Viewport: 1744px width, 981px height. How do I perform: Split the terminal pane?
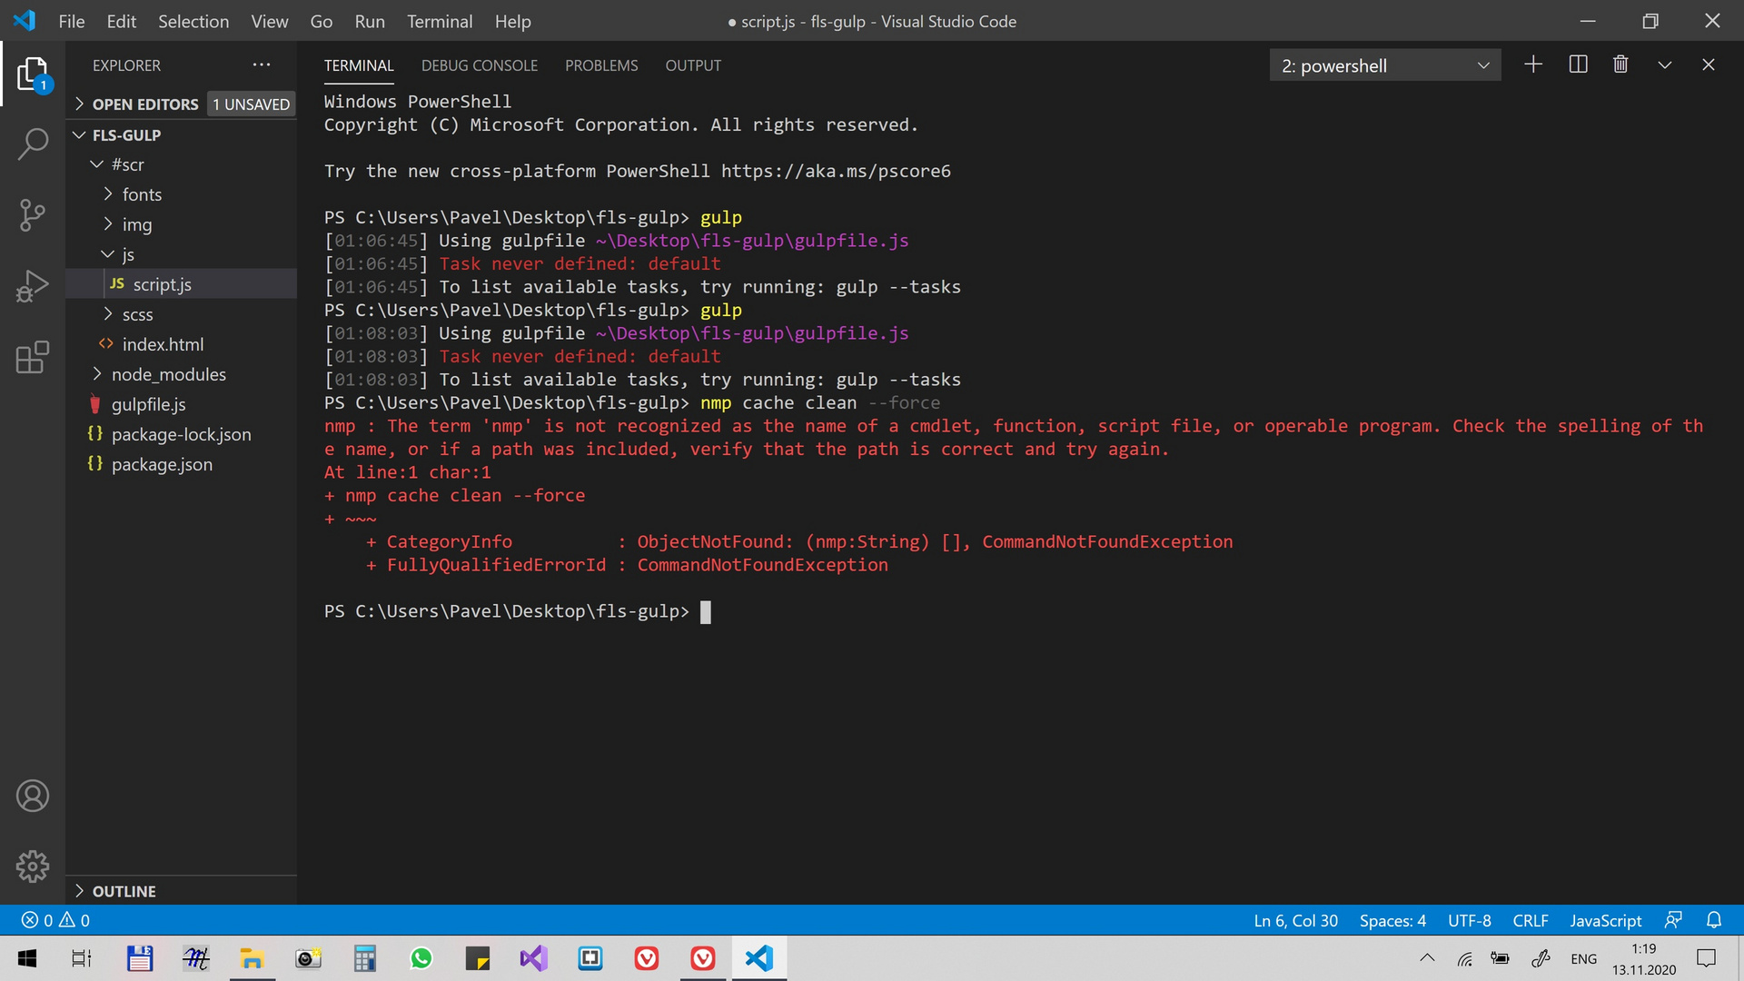pos(1578,64)
